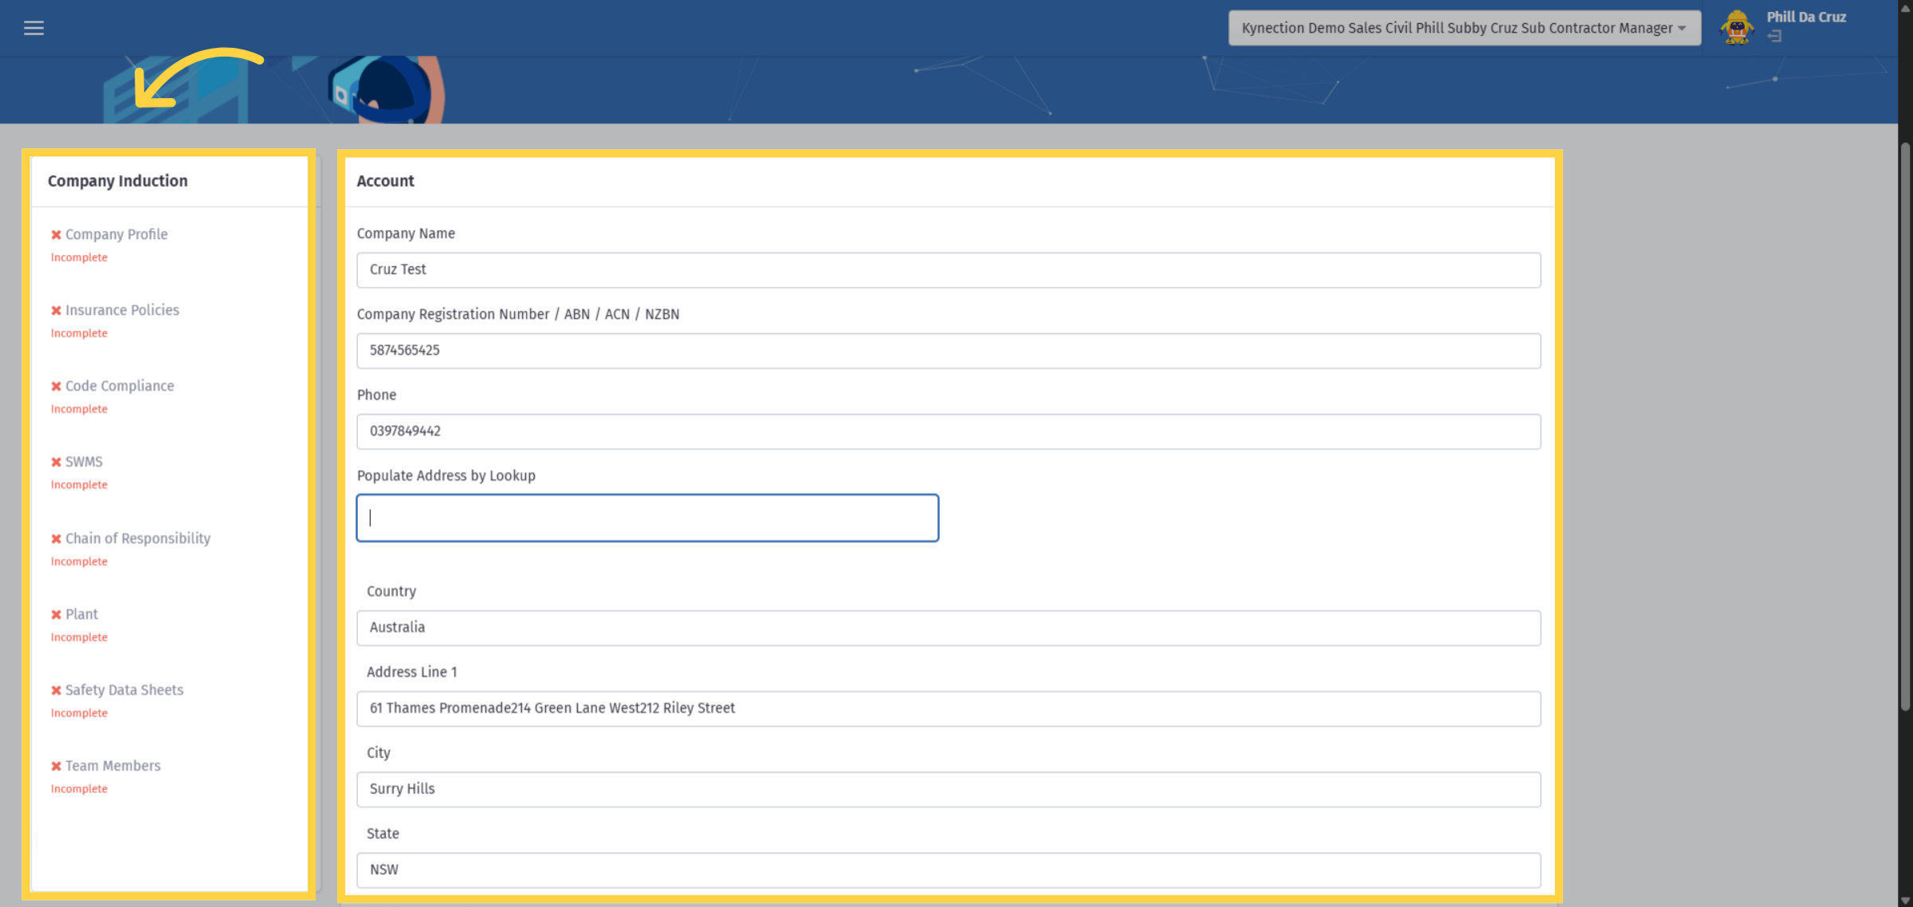Viewport: 1913px width, 907px height.
Task: Click the Company Registration Number field
Action: (x=949, y=351)
